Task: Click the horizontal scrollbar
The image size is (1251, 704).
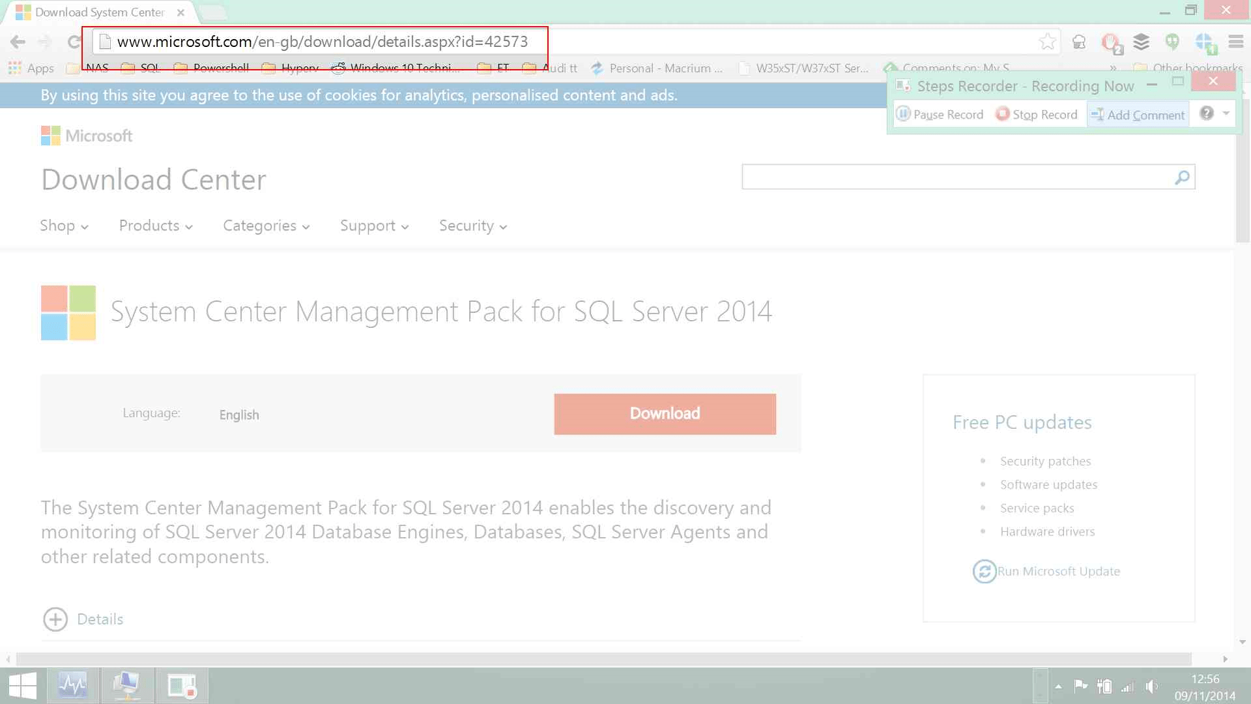Action: [603, 659]
